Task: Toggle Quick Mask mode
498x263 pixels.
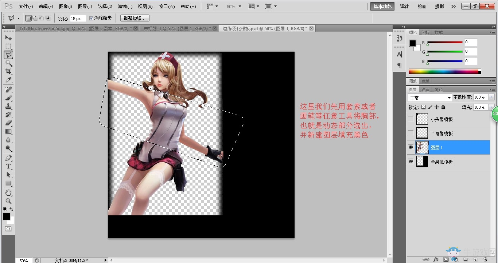Action: (x=8, y=229)
